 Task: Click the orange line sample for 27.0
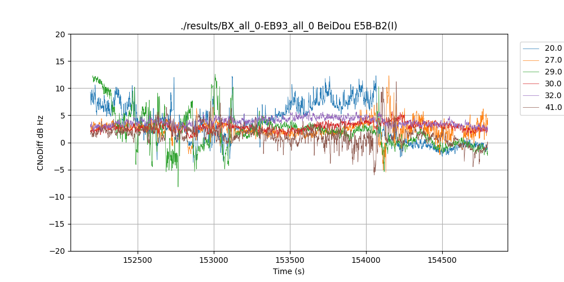pos(531,60)
